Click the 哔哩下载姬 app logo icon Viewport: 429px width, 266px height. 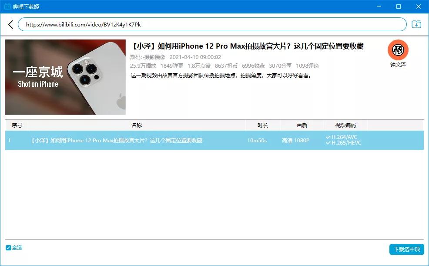tap(7, 6)
